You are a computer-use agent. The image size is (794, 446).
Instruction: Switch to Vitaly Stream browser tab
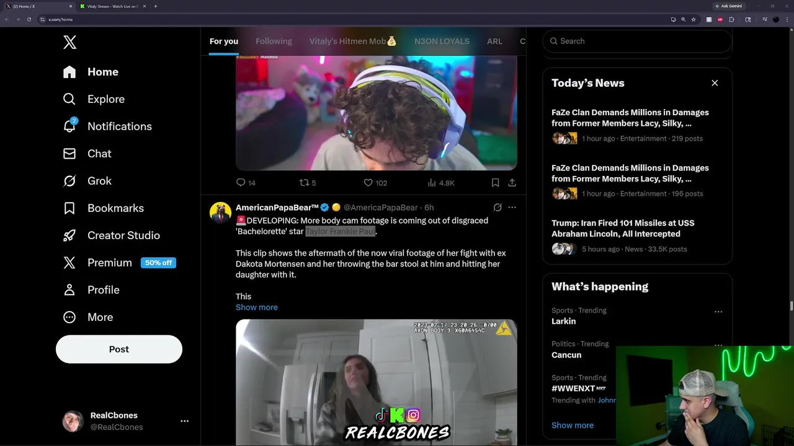(112, 6)
